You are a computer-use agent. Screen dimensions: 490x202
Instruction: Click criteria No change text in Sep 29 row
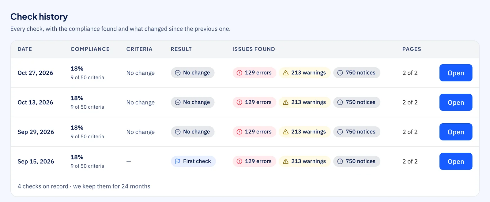[140, 132]
